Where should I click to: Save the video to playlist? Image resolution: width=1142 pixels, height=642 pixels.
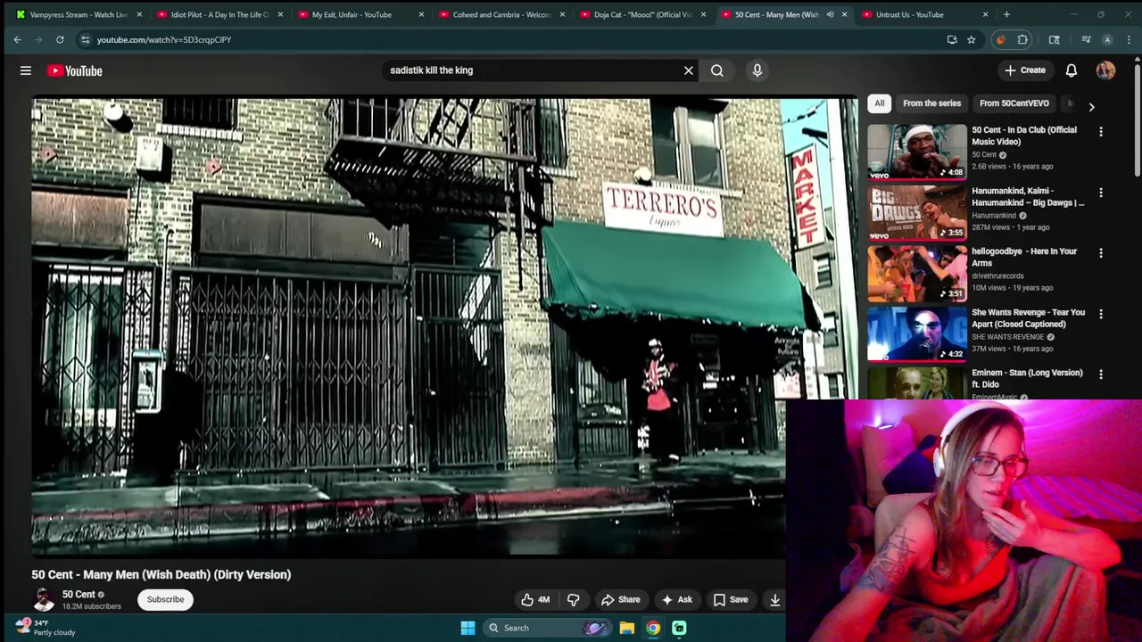tap(731, 599)
